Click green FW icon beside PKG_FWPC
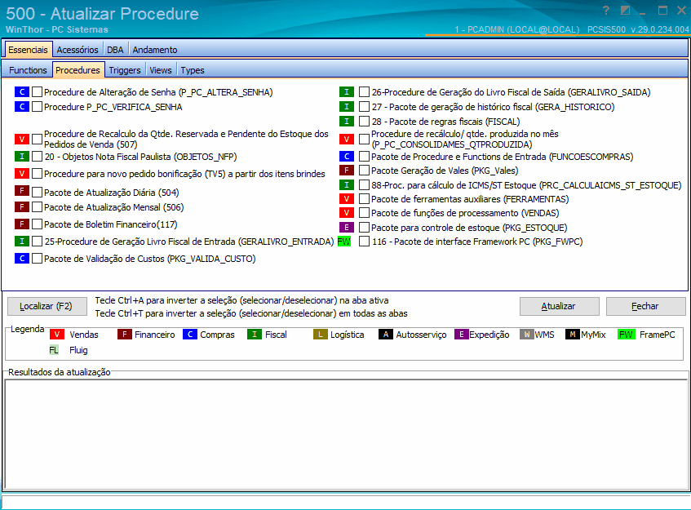 (x=344, y=242)
